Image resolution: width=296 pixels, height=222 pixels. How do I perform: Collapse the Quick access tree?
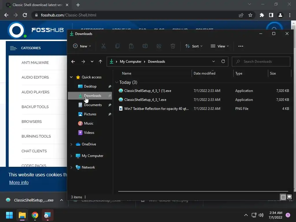point(71,77)
